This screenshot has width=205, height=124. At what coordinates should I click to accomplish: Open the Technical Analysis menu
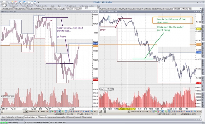click(71, 6)
